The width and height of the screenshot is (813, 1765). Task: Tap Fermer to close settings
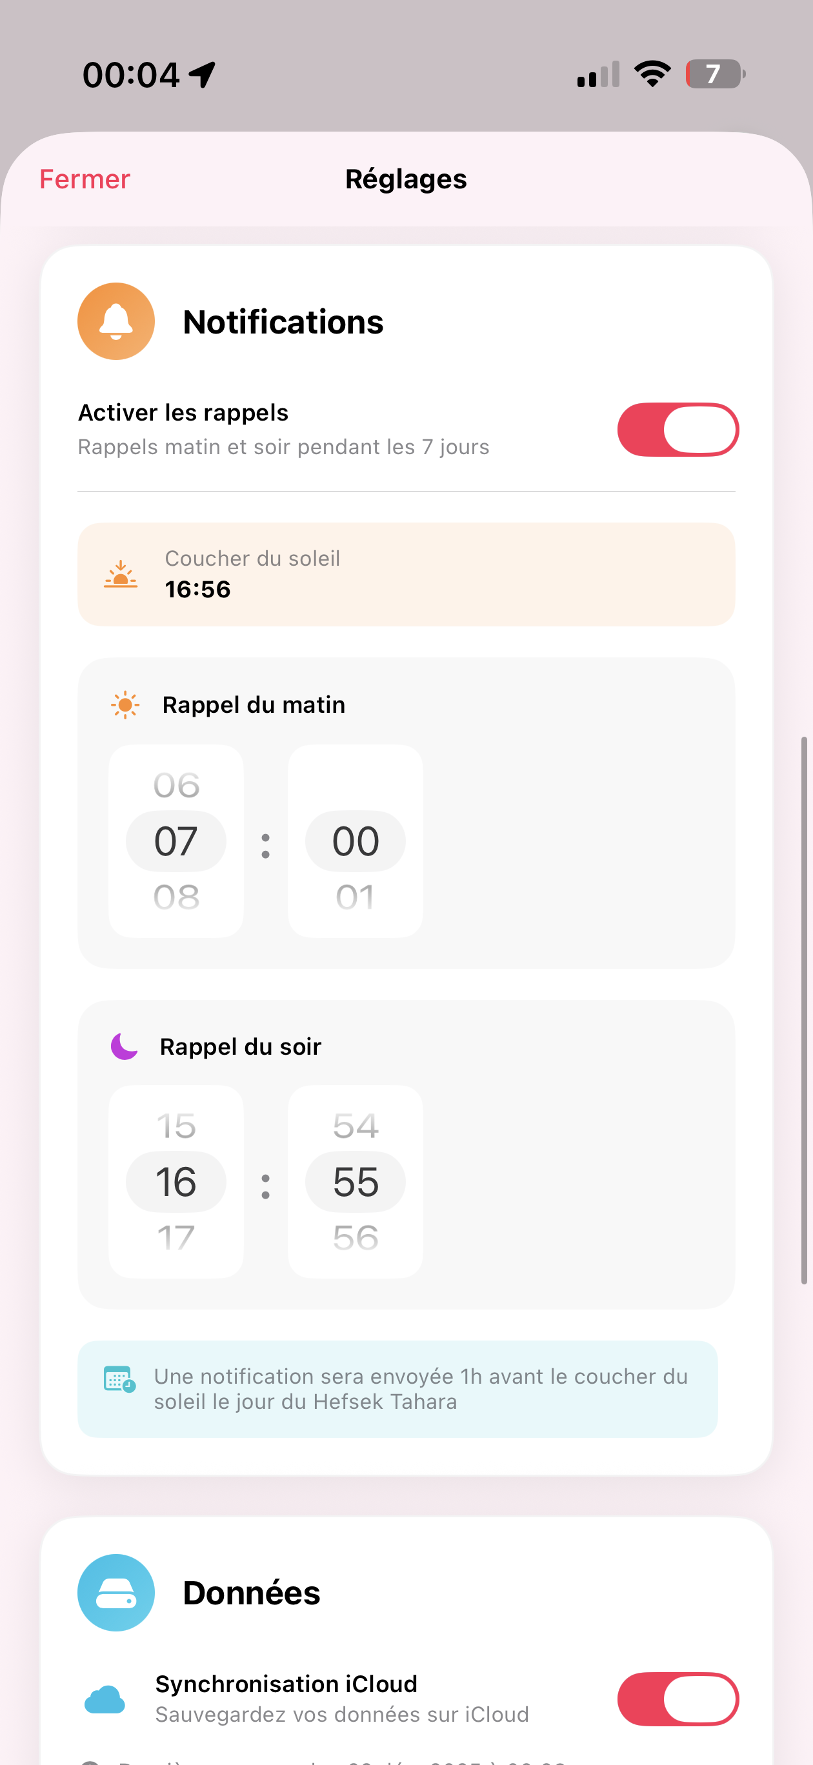[84, 178]
